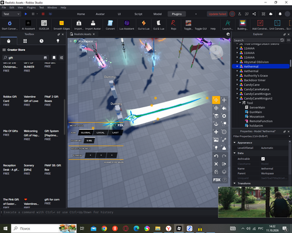Set move axes to GLOBAL

coord(86,133)
